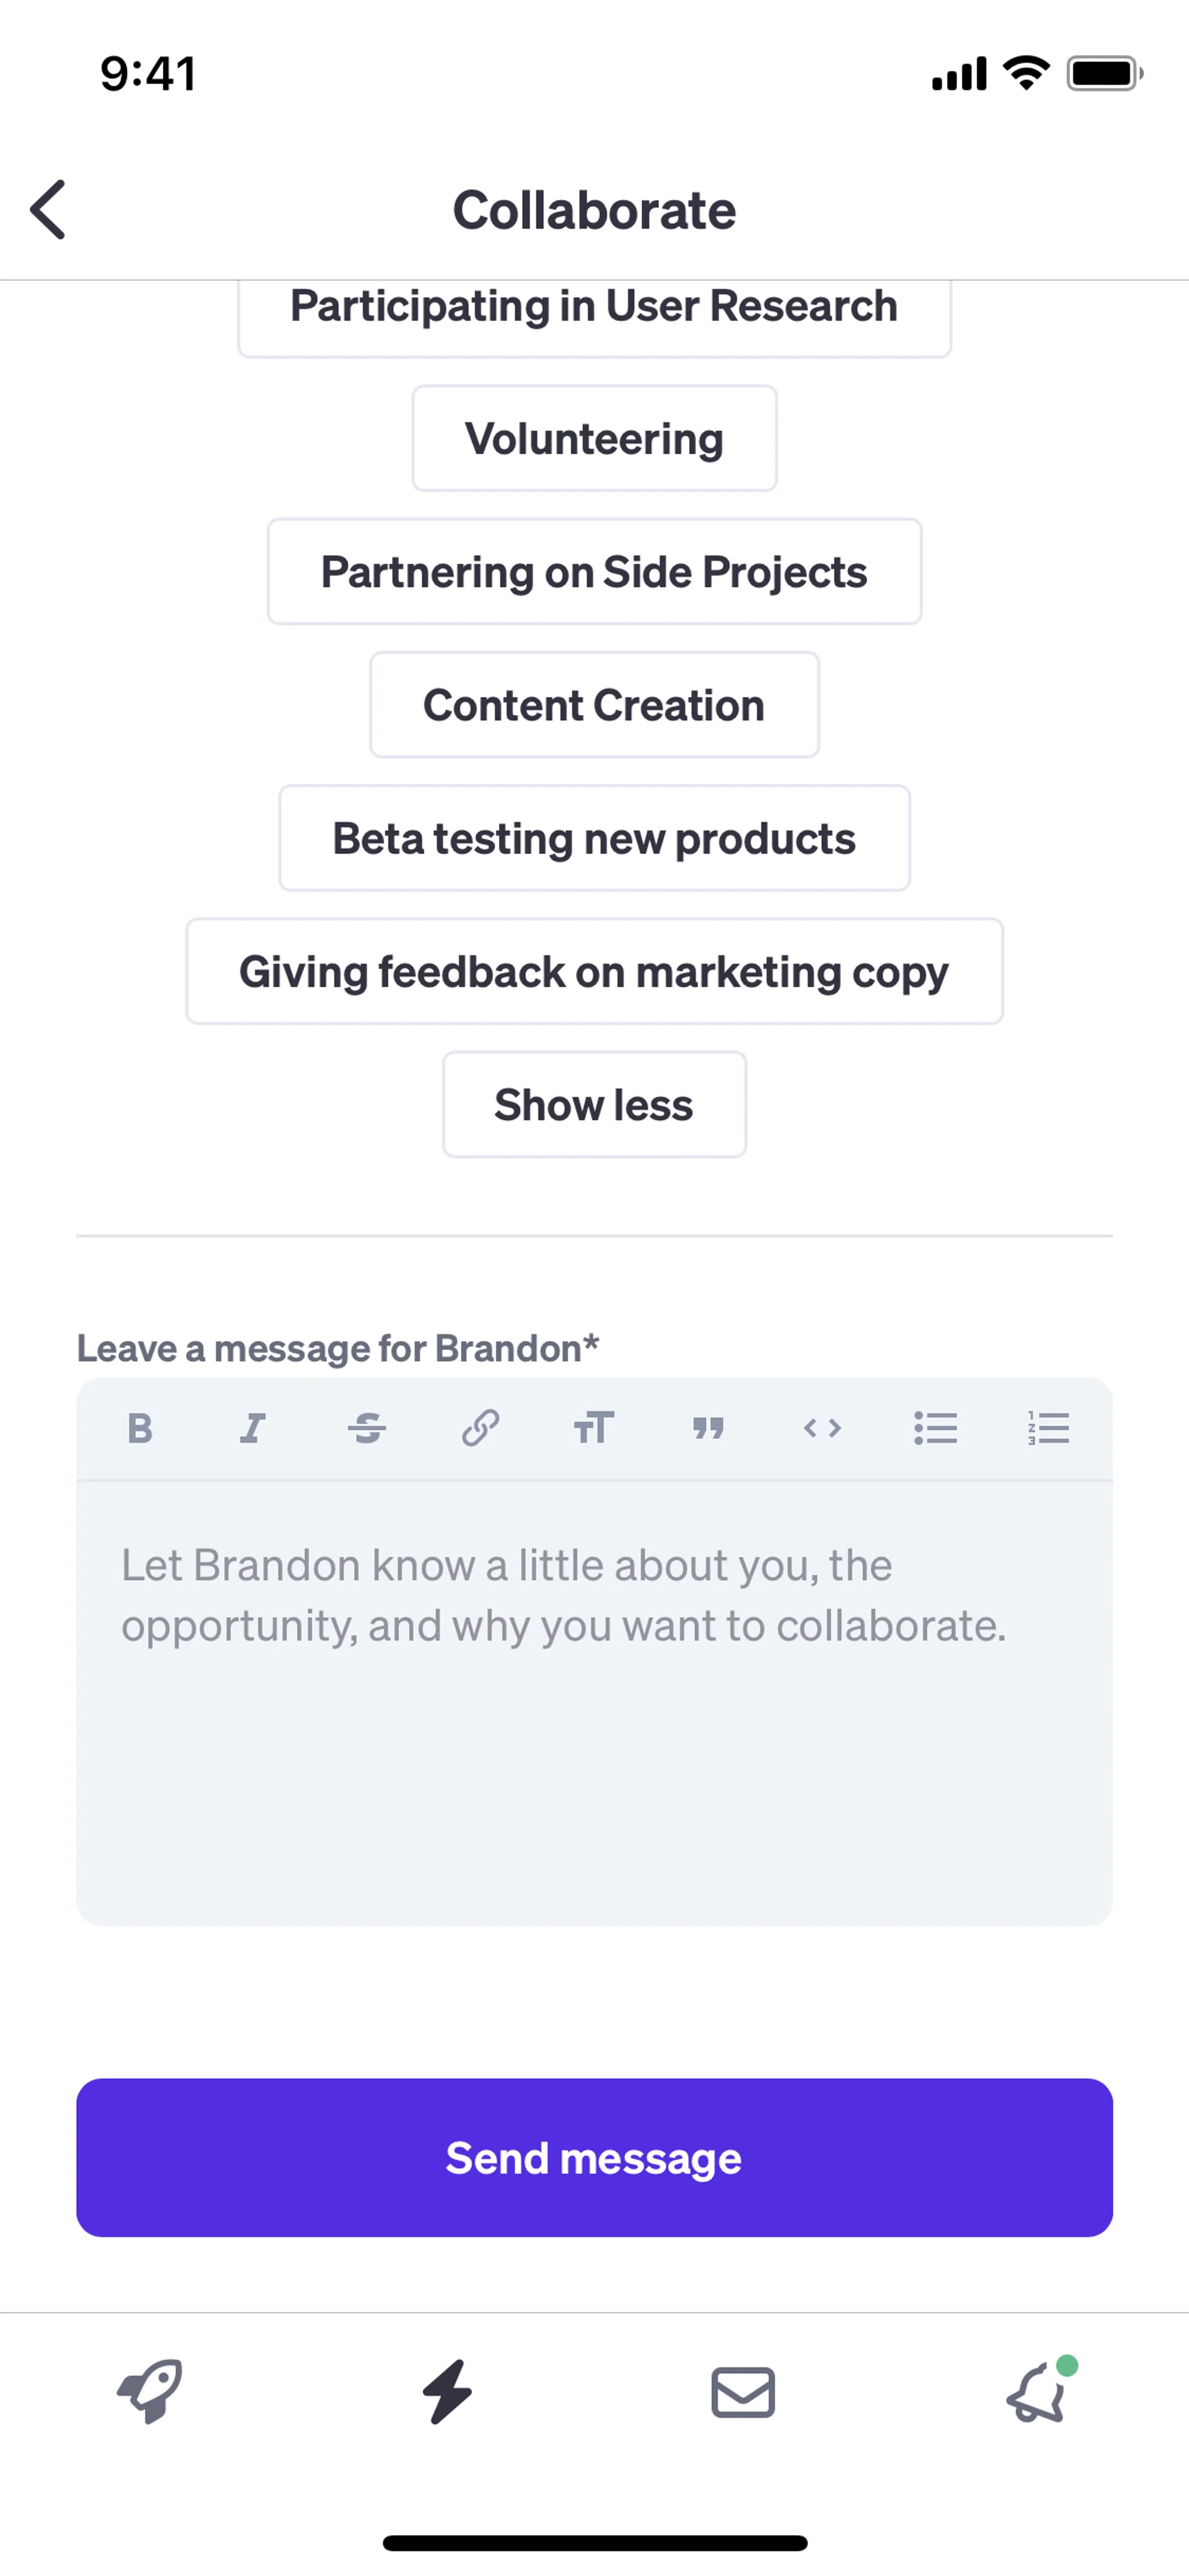Start a numbered list
This screenshot has width=1189, height=2576.
coord(1048,1428)
